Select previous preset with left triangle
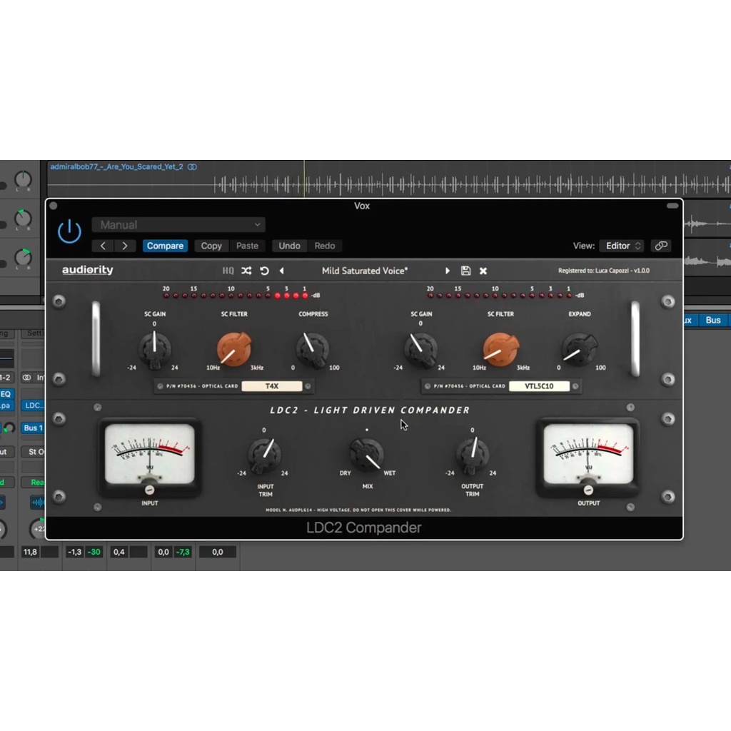 click(281, 271)
